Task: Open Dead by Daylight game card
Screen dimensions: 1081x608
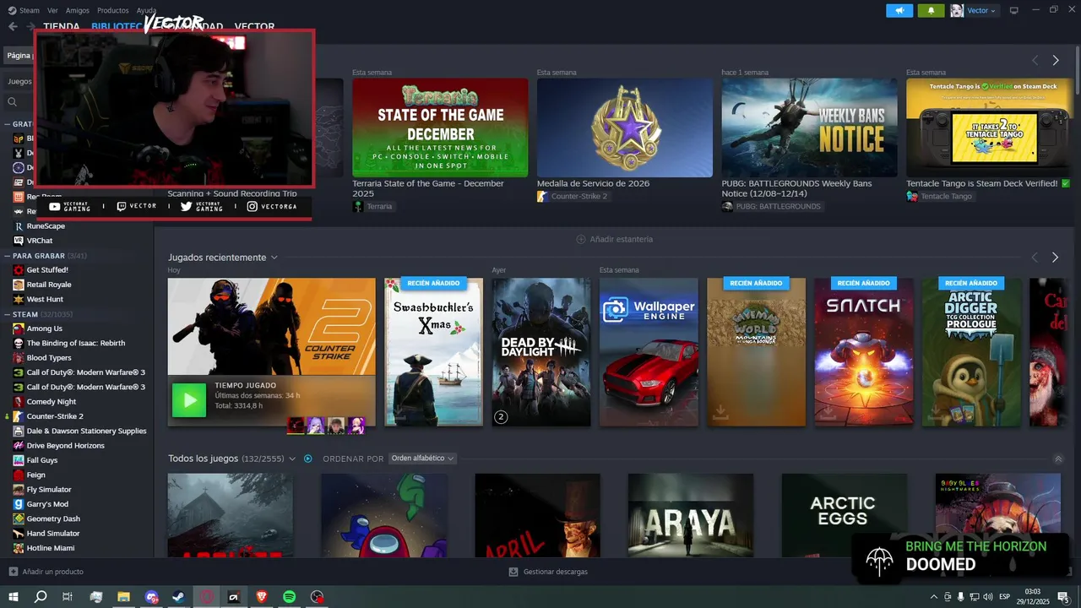Action: point(541,352)
